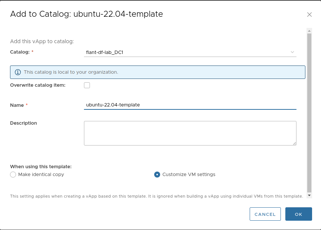Confirm with the OK button
This screenshot has width=321, height=230.
point(298,214)
